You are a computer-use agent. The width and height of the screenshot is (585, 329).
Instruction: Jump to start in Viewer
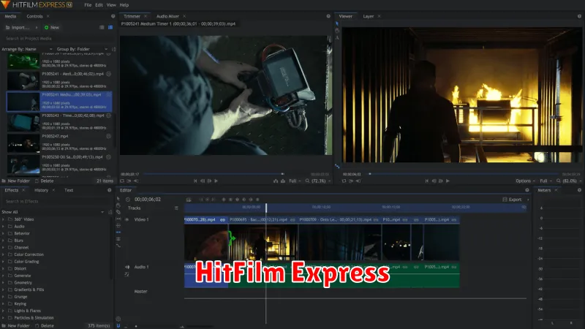(427, 181)
